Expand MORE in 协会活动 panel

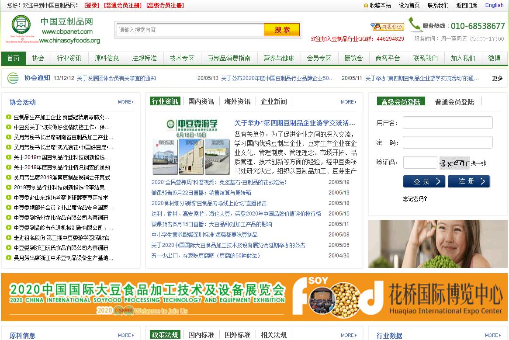tap(126, 102)
